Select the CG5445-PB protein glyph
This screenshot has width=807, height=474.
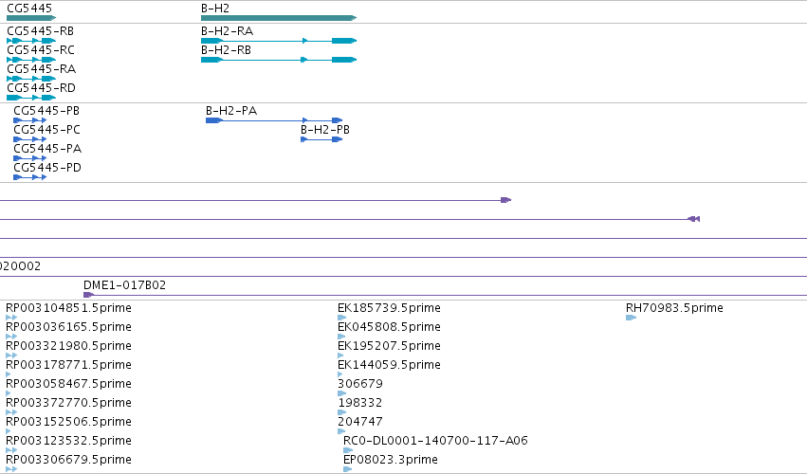click(29, 120)
